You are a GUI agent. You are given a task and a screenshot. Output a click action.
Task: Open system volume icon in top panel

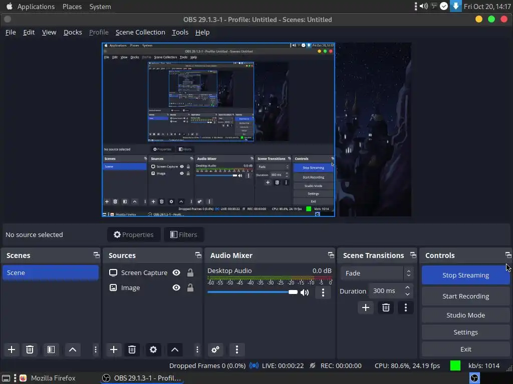pos(424,6)
